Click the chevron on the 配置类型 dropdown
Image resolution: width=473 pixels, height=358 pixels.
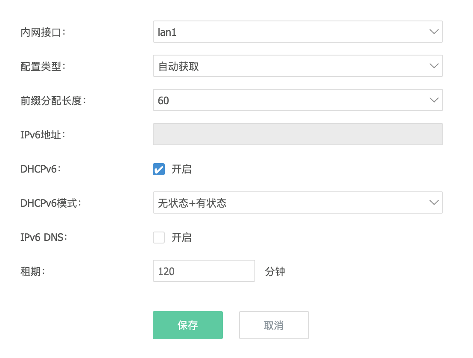(434, 66)
